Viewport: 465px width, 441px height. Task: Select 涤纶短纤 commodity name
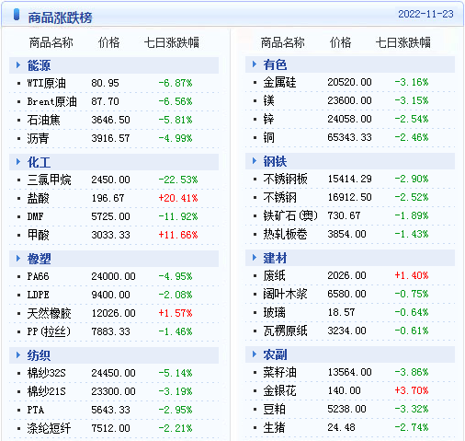pos(49,428)
